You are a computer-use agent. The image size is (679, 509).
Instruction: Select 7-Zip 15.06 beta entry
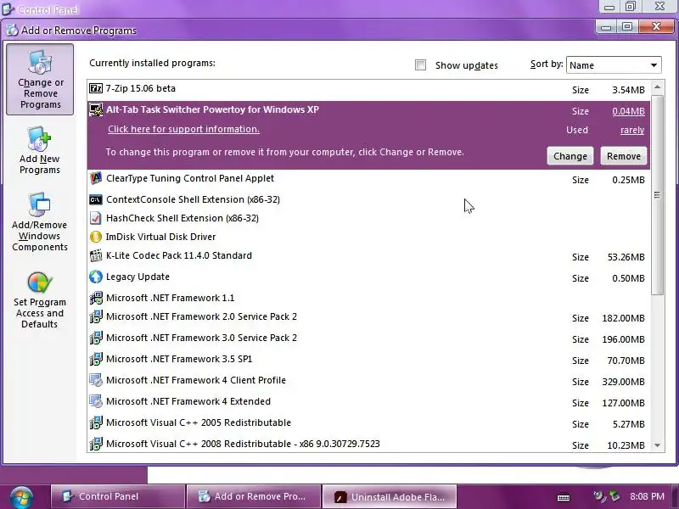coord(368,90)
